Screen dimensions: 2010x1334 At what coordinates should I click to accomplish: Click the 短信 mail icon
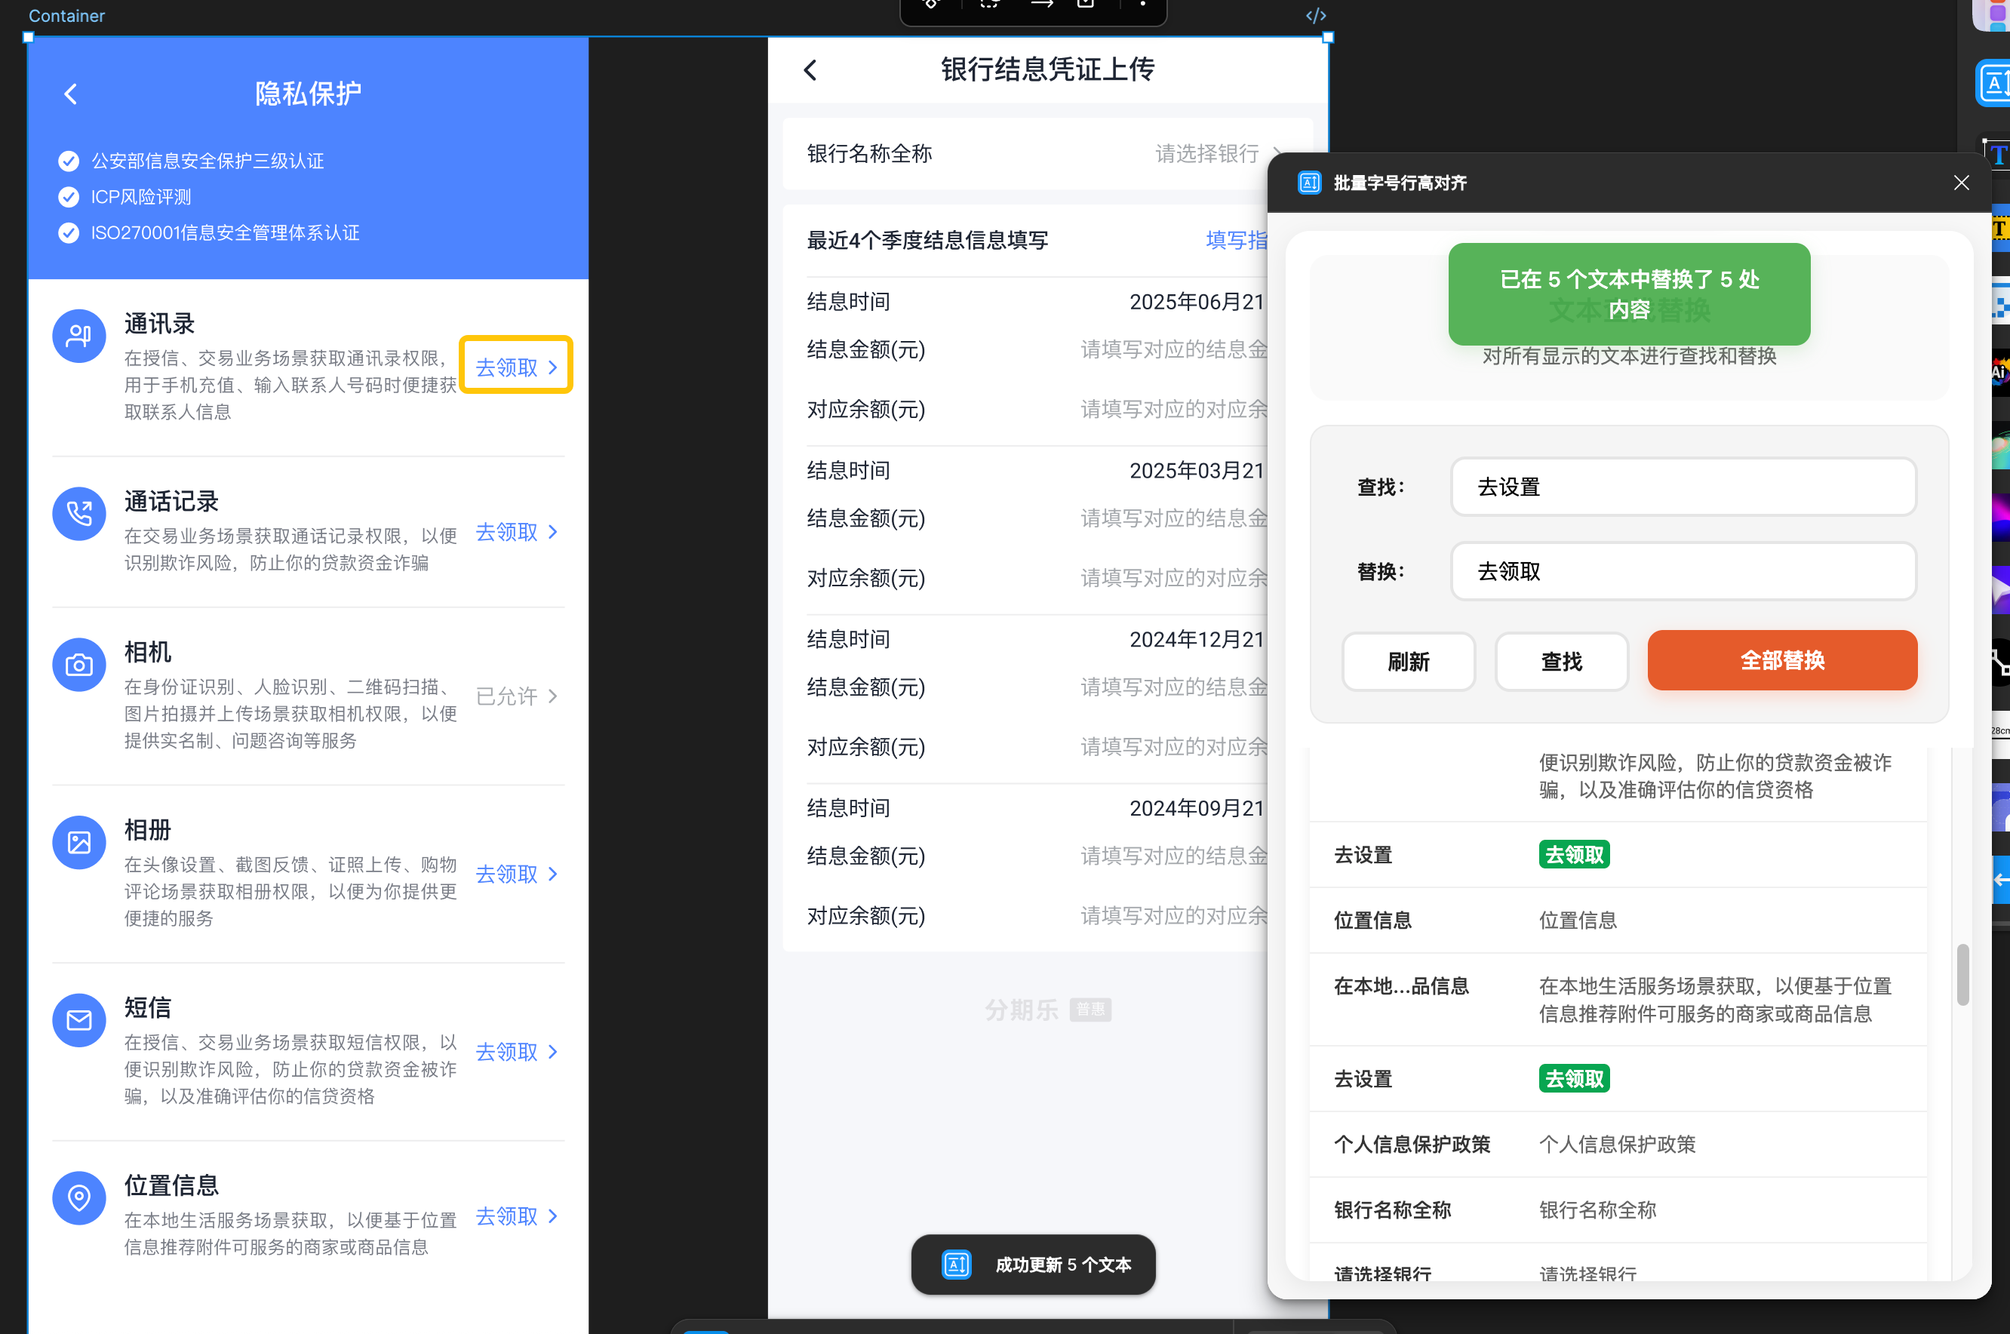(x=79, y=1020)
